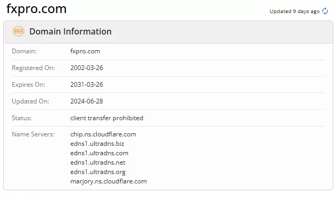Click the blue refresh icon
Screen dimensions: 335x197
click(325, 11)
